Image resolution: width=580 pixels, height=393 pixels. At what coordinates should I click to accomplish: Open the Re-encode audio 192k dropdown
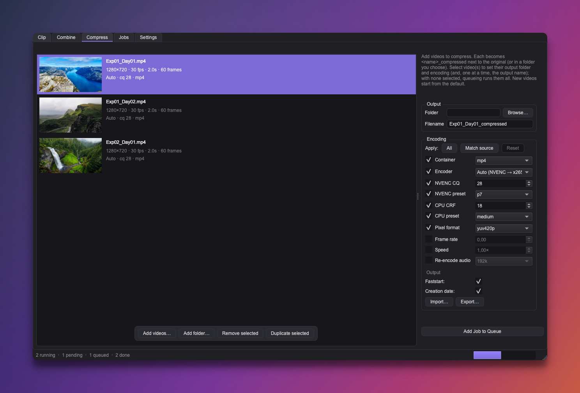pos(504,261)
